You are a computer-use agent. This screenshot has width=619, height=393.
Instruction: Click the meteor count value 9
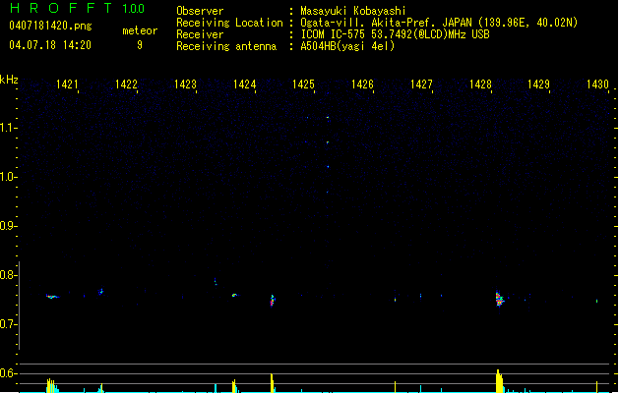[x=140, y=45]
